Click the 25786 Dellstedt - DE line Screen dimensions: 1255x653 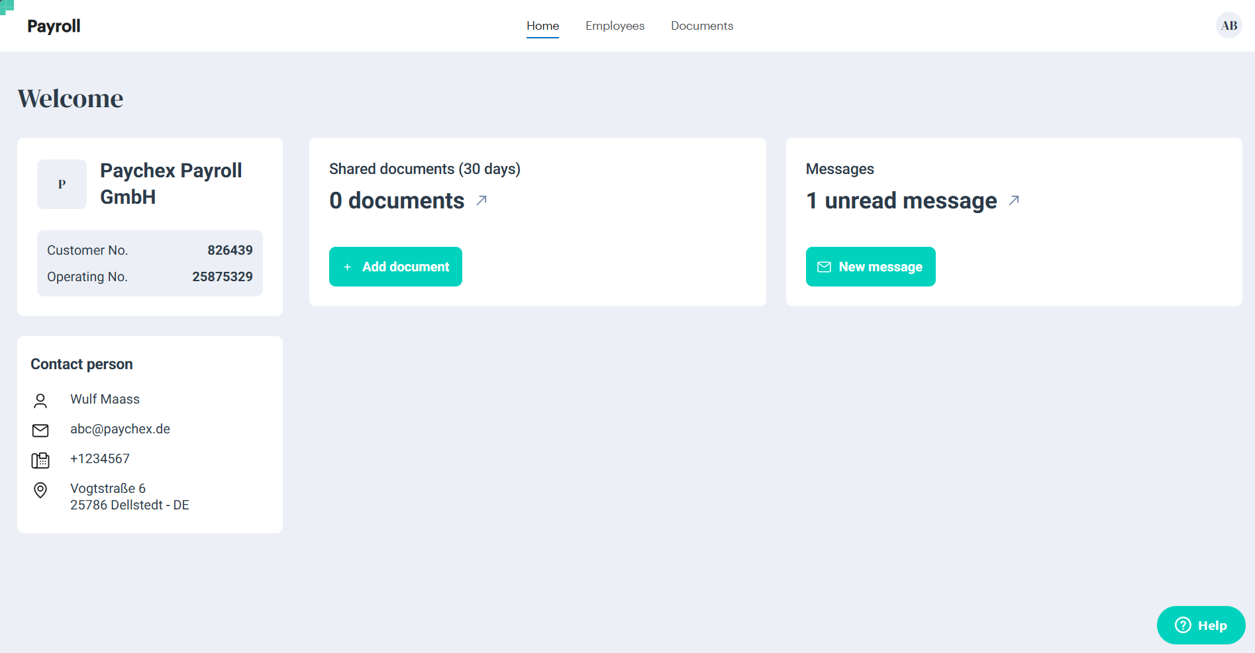130,505
